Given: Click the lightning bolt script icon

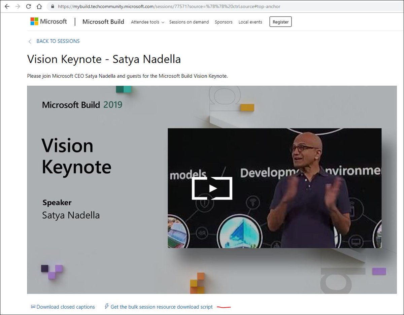Looking at the screenshot, I should point(107,306).
